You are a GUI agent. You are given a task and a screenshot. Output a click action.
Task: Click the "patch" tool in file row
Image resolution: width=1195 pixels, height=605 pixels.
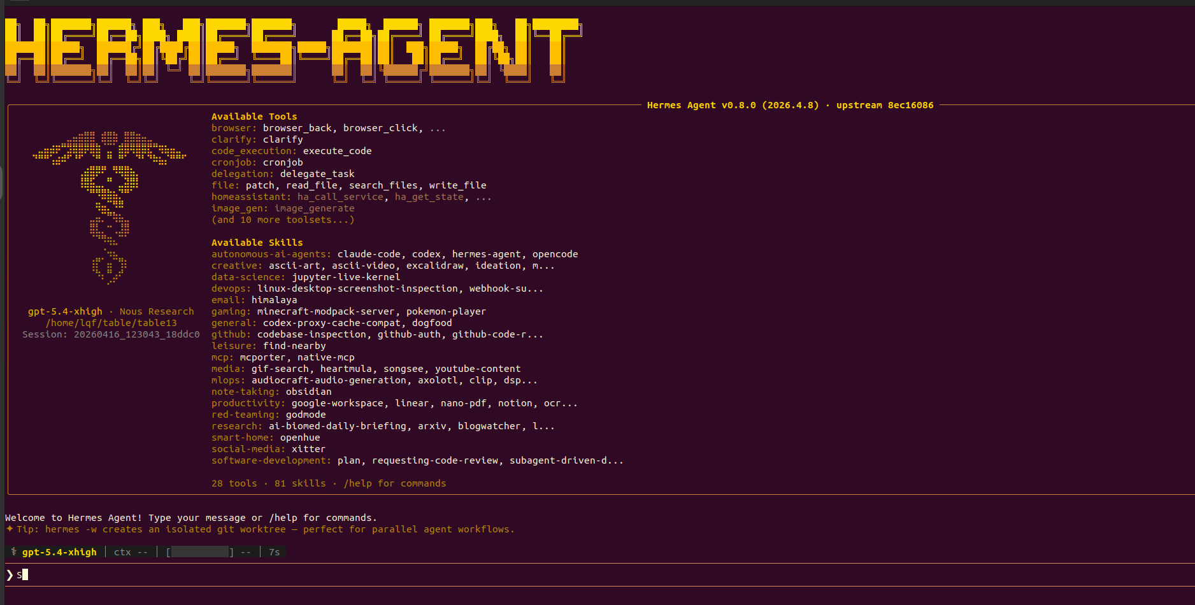click(x=260, y=185)
